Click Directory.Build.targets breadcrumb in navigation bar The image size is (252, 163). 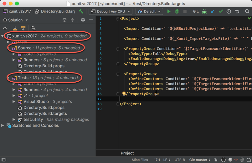coord(55,11)
